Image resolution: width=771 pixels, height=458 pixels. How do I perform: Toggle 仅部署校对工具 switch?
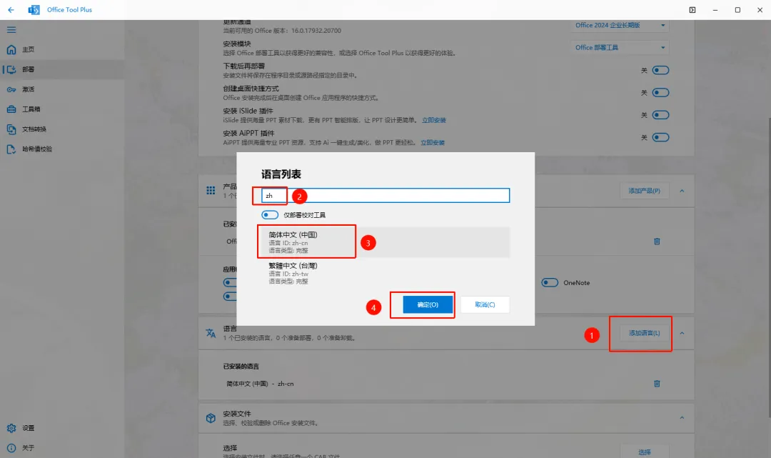coord(270,215)
